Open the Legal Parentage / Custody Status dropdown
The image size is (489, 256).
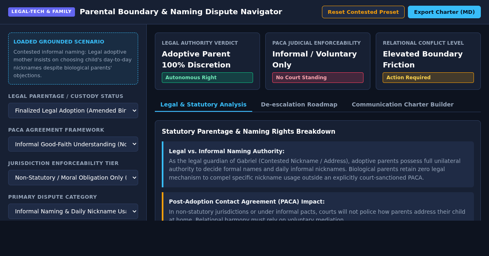(x=73, y=111)
